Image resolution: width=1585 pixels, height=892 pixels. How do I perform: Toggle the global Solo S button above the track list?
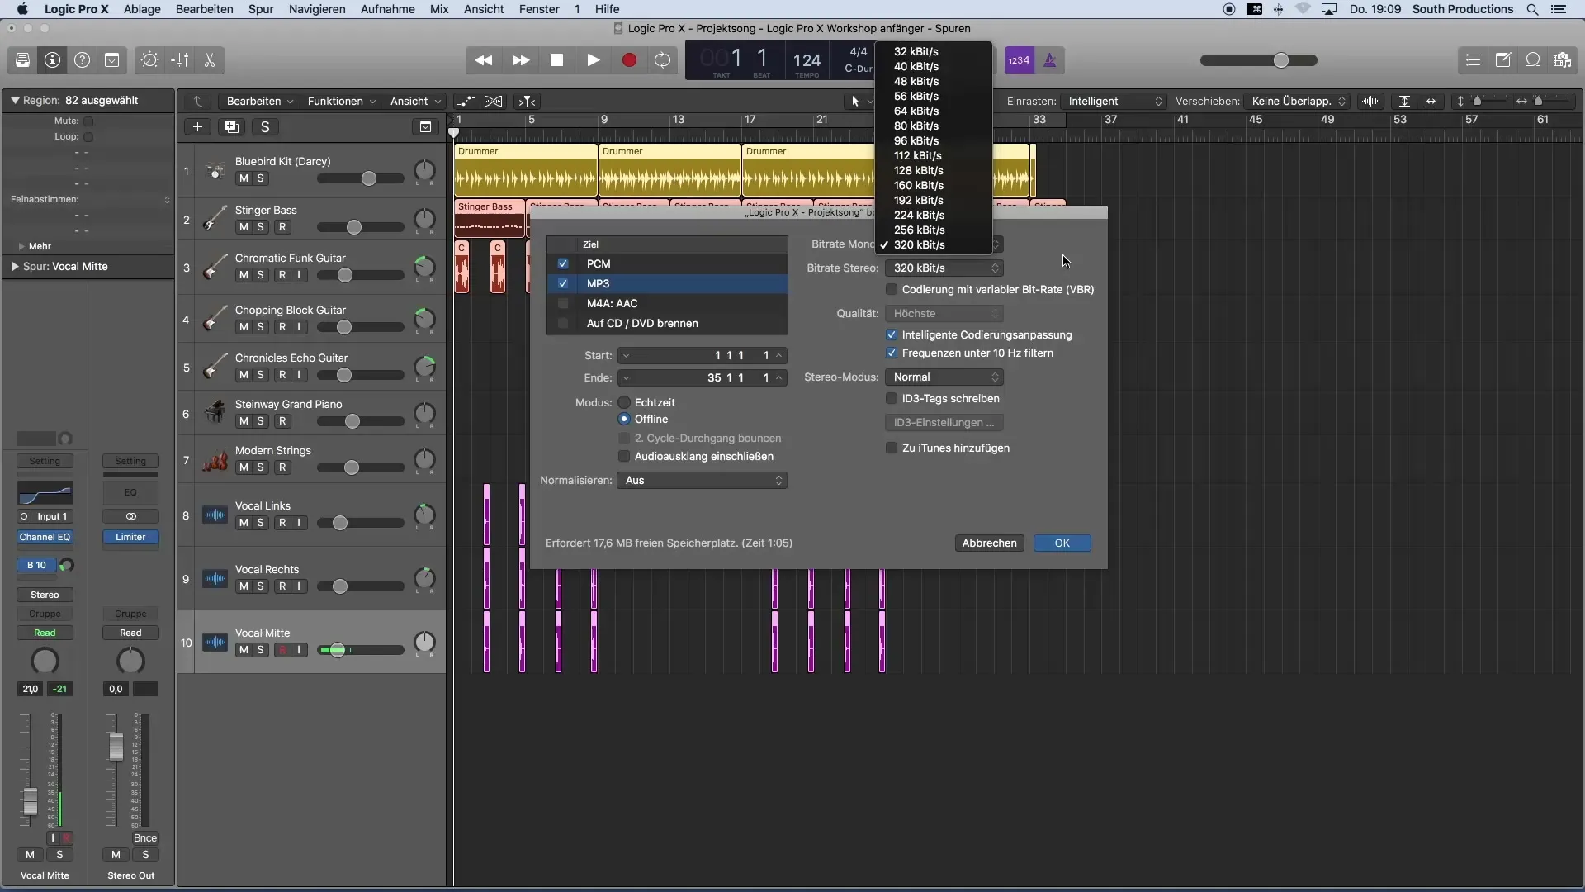click(265, 127)
